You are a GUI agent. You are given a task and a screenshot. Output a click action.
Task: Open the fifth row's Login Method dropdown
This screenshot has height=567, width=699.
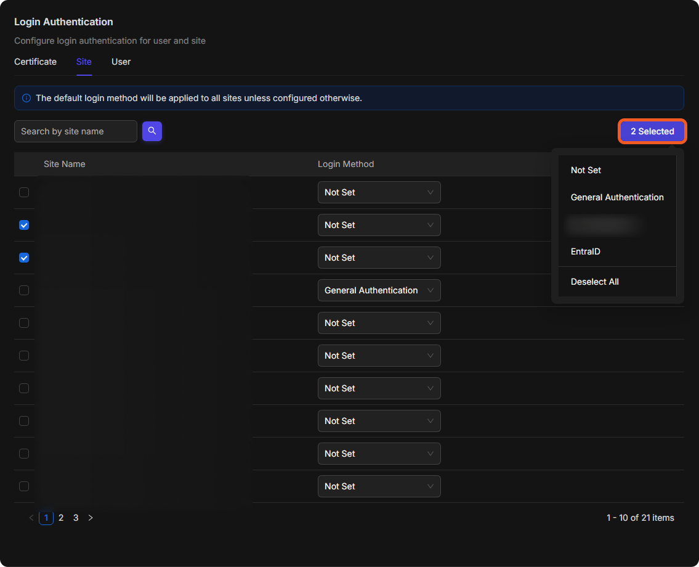pos(379,323)
